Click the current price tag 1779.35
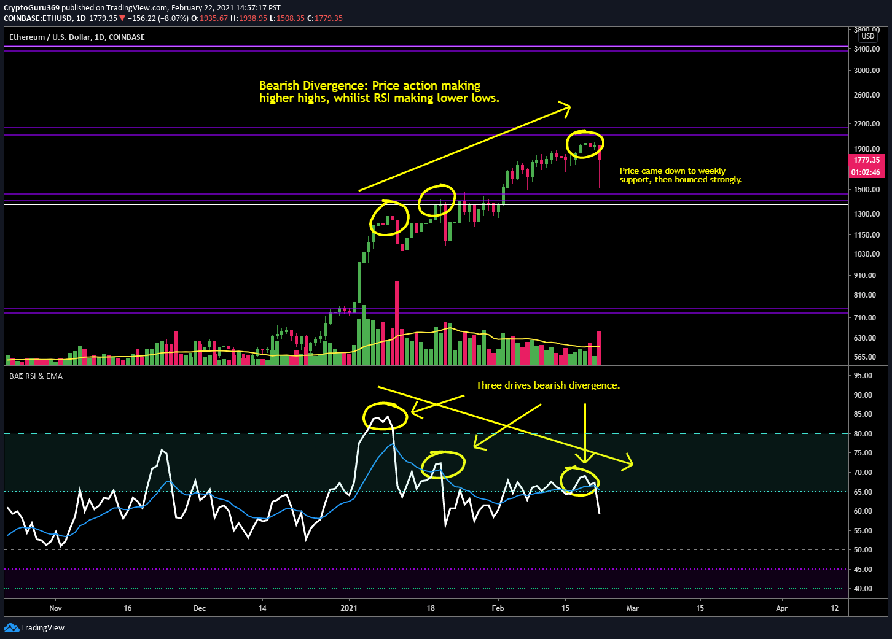892x639 pixels. tap(866, 160)
